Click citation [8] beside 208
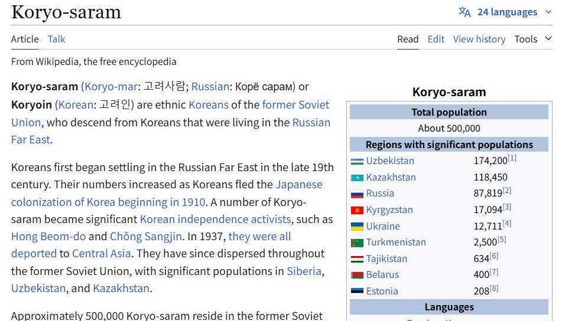Image resolution: width=562 pixels, height=321 pixels. [x=494, y=289]
